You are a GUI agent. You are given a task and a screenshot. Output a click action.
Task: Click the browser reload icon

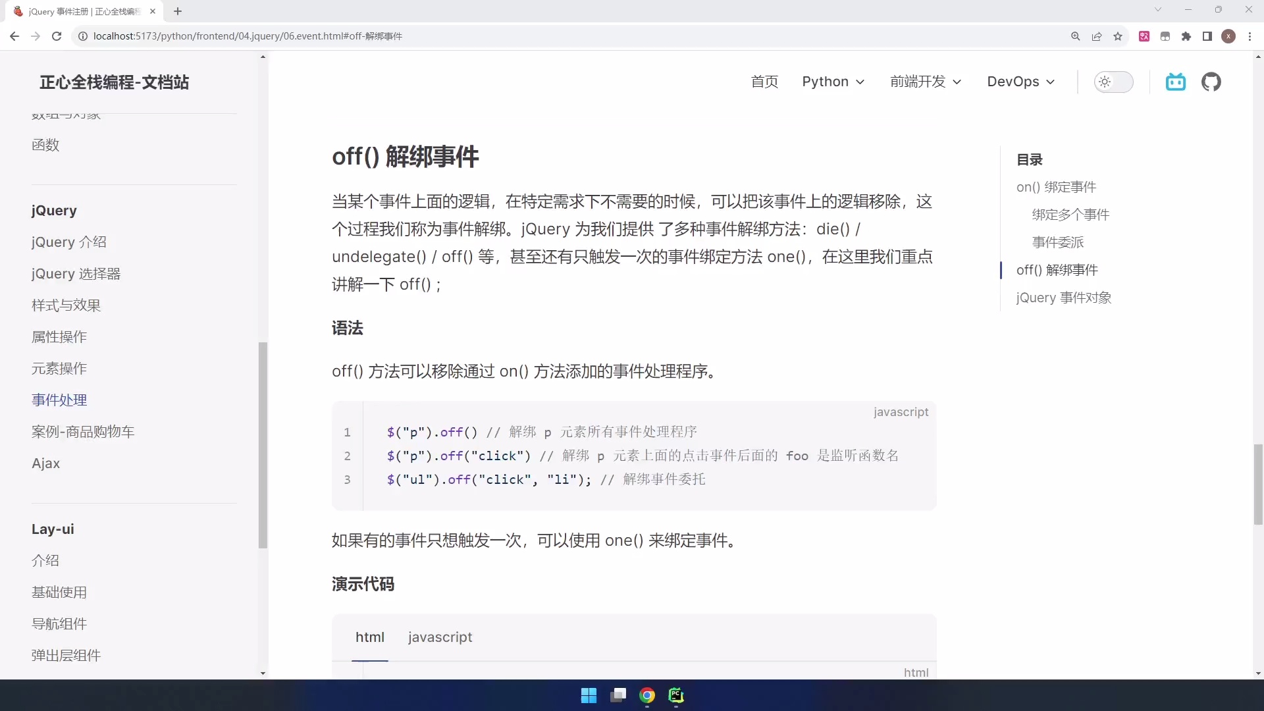(57, 36)
